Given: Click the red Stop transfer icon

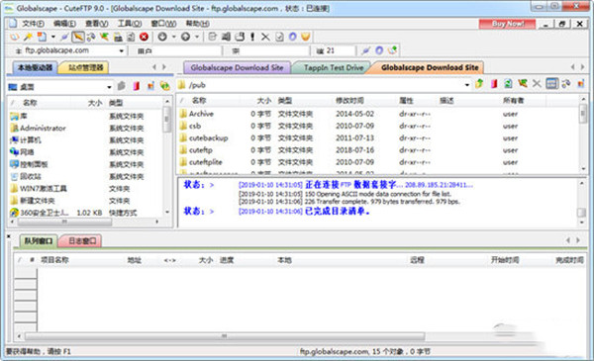Looking at the screenshot, I should coord(144,37).
